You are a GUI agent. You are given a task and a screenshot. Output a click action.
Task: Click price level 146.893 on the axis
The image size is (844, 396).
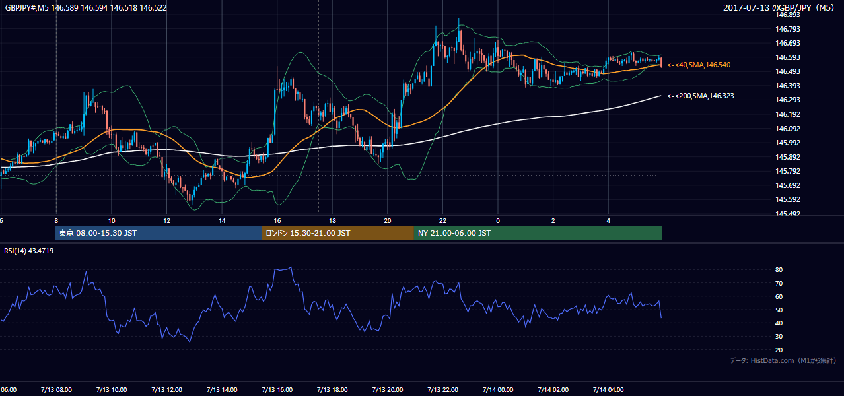(x=787, y=15)
